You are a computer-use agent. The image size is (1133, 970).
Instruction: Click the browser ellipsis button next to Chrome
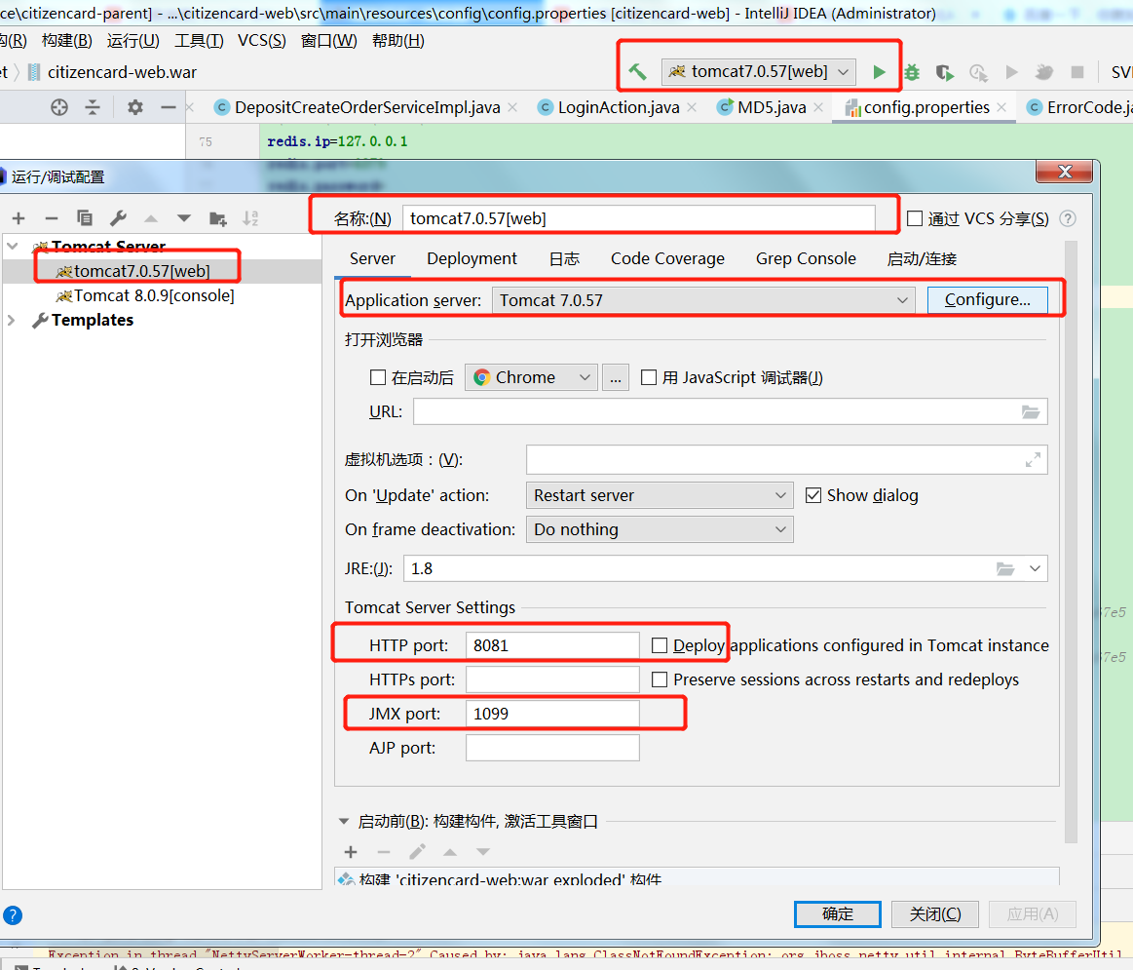coord(615,377)
